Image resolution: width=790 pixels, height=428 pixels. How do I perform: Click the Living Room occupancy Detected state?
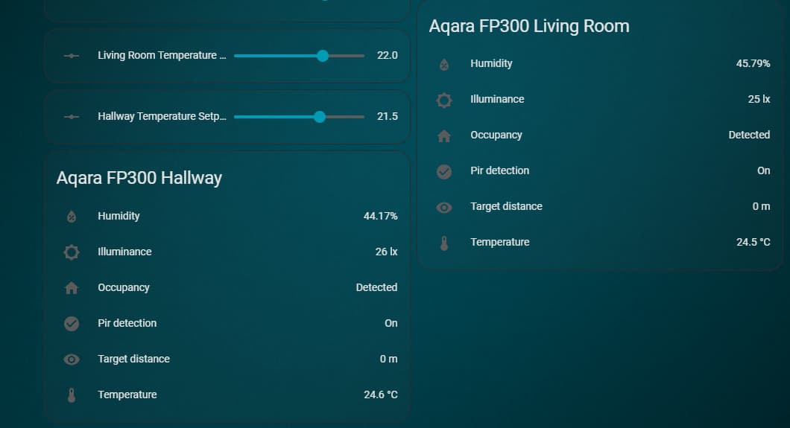(x=749, y=135)
